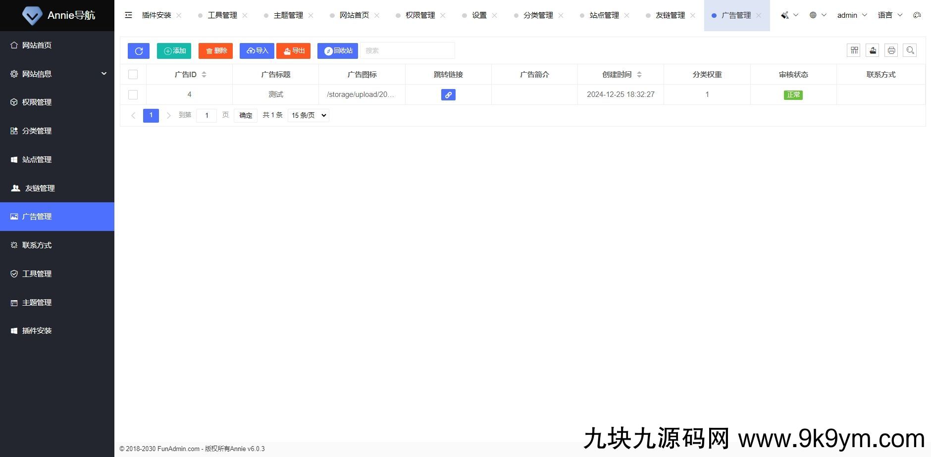Open 联系方式 in the sidebar

(57, 245)
